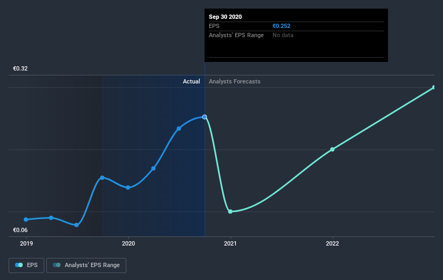The image size is (443, 280).
Task: Toggle the Analysts' EPS Range legend
Action: [86, 265]
